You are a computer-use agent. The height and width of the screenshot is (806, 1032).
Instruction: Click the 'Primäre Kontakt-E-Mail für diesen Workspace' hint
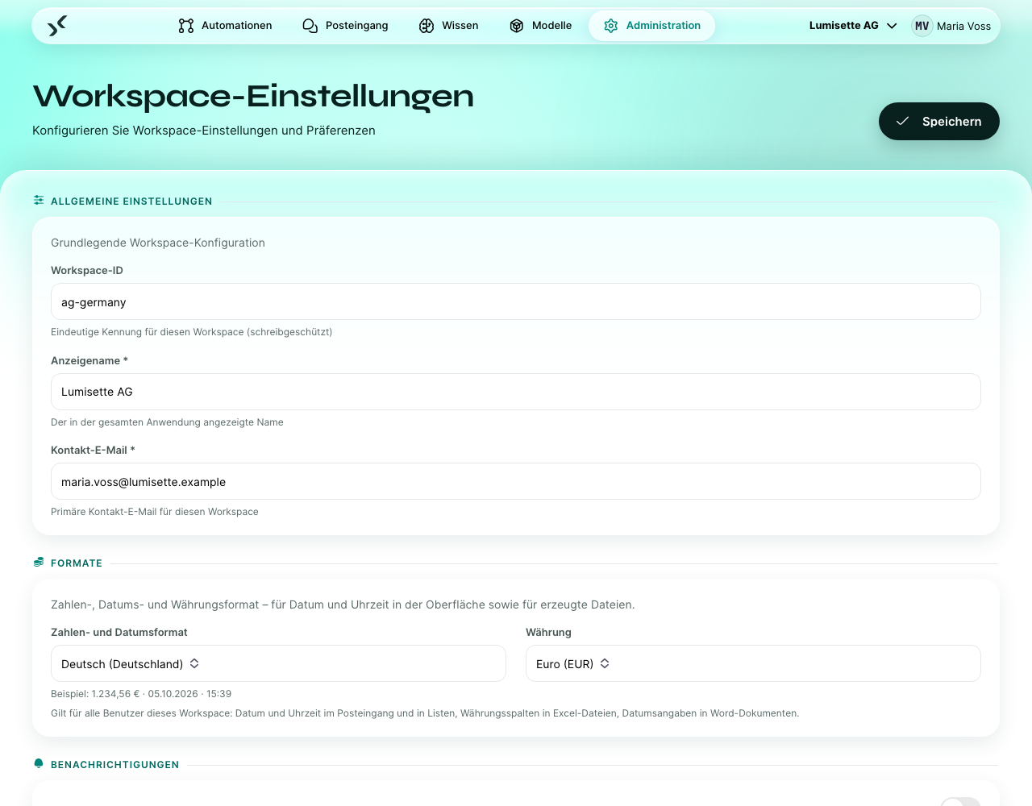point(155,511)
